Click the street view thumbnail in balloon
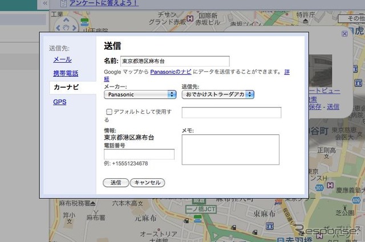365x242 pixels. point(321,71)
